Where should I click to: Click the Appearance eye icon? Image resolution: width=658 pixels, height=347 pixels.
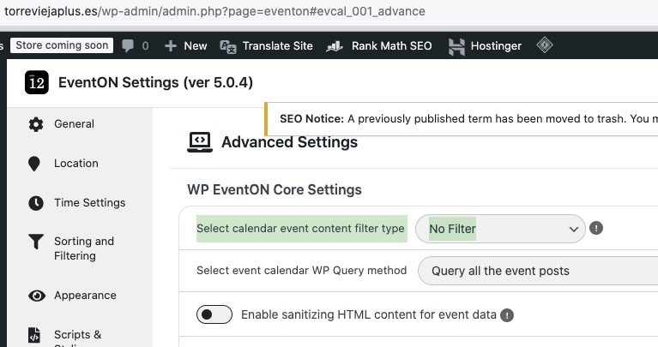36,296
